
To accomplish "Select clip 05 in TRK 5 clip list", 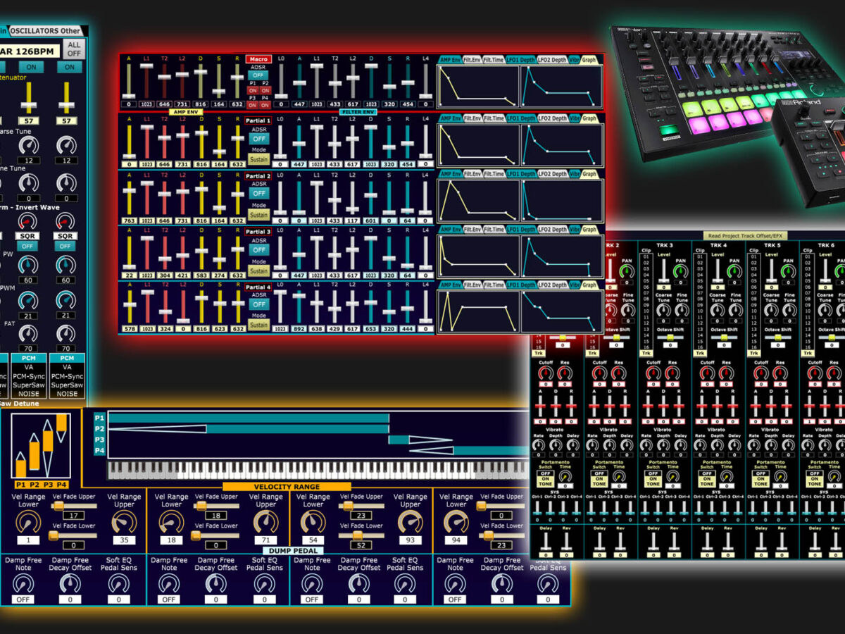I will 753,281.
